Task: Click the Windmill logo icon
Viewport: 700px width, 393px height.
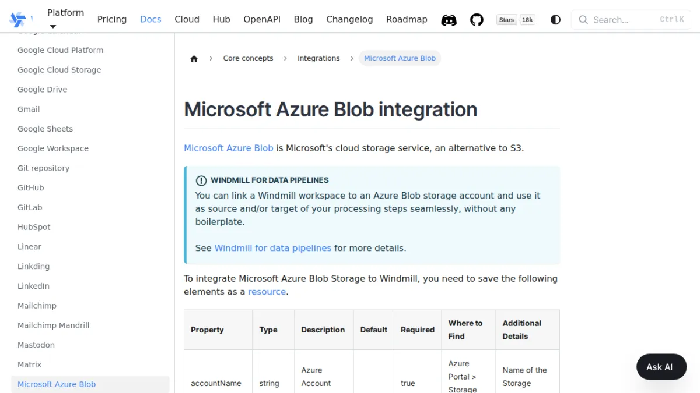Action: [17, 19]
